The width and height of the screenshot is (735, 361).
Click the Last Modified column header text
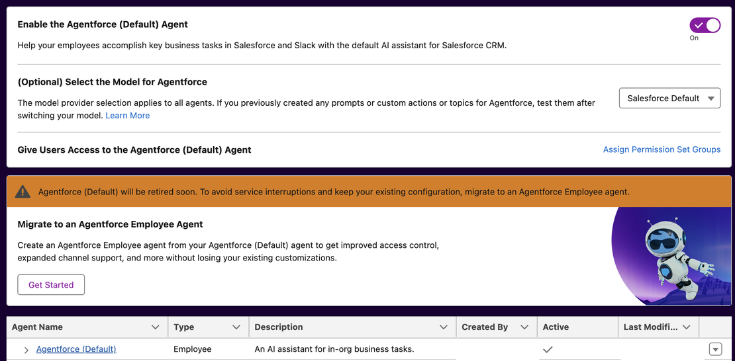tap(651, 327)
